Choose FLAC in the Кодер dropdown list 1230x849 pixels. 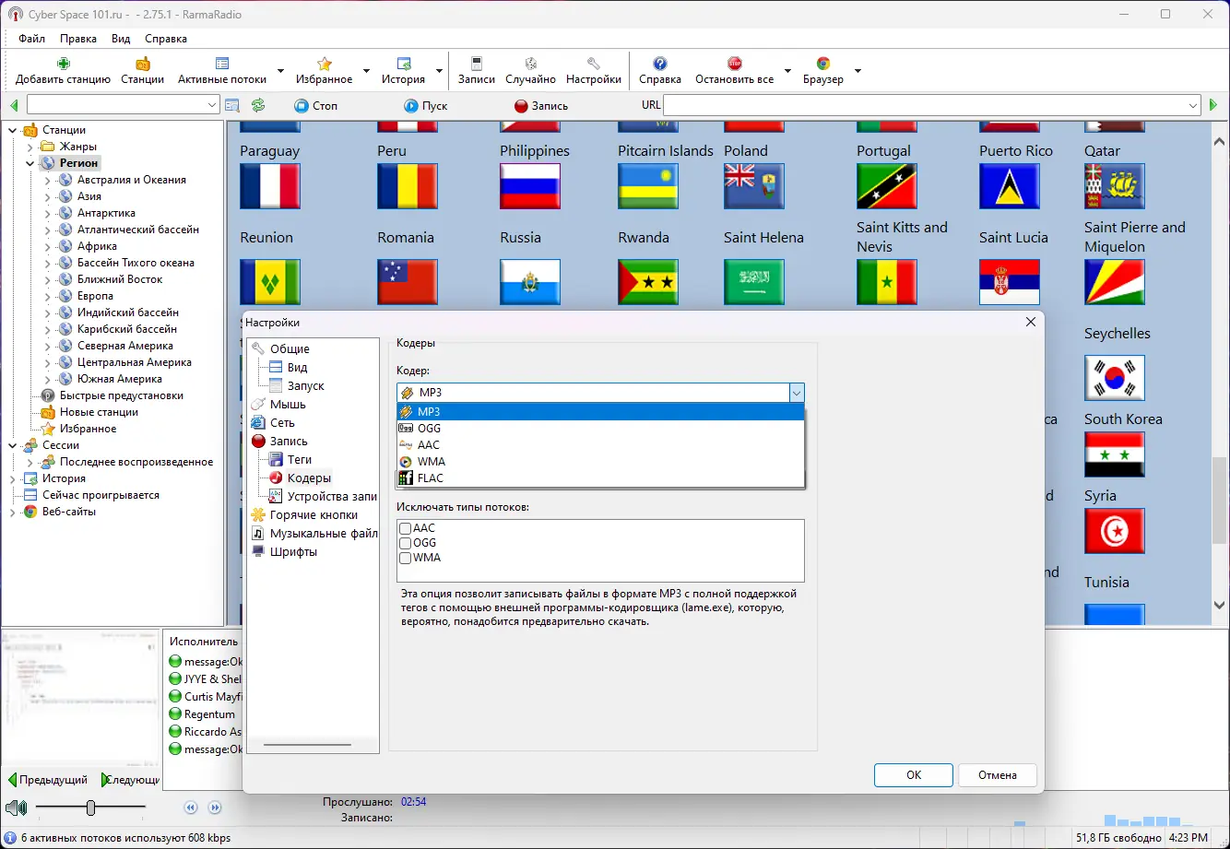coord(600,478)
